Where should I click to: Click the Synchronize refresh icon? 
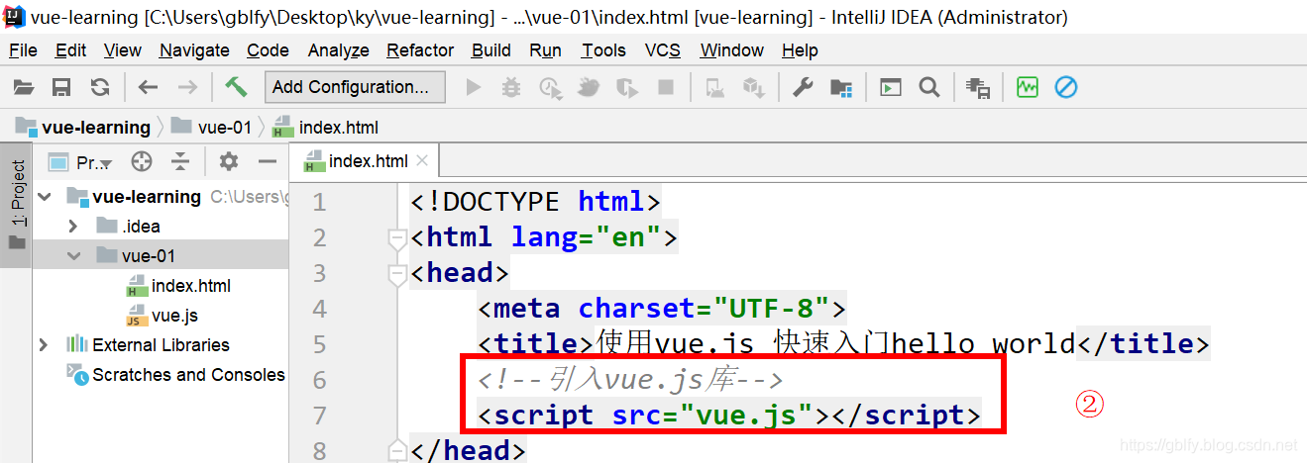[100, 88]
